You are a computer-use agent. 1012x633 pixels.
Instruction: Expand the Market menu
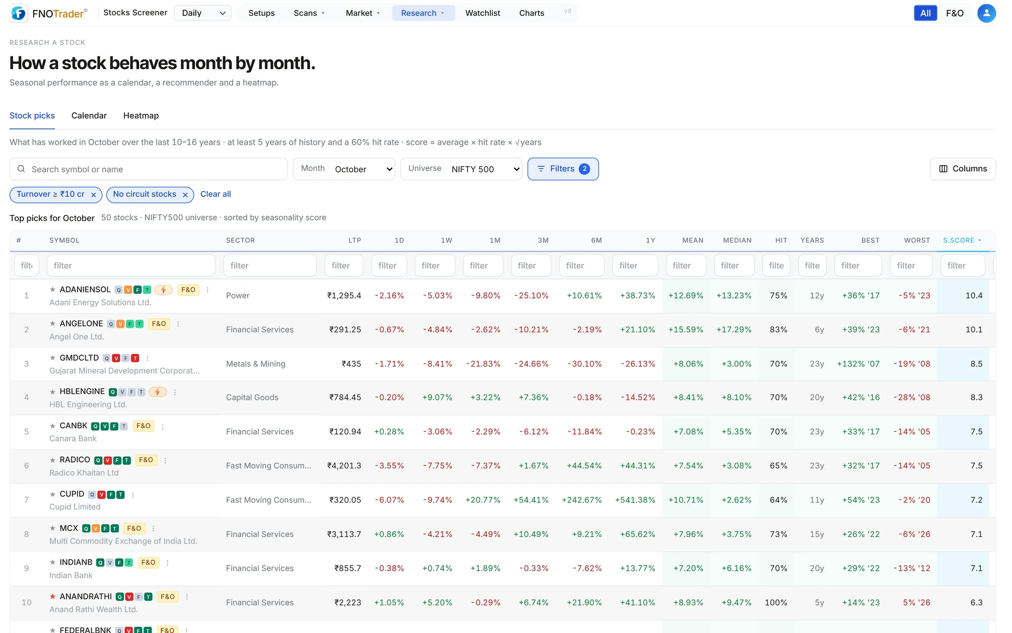(363, 13)
